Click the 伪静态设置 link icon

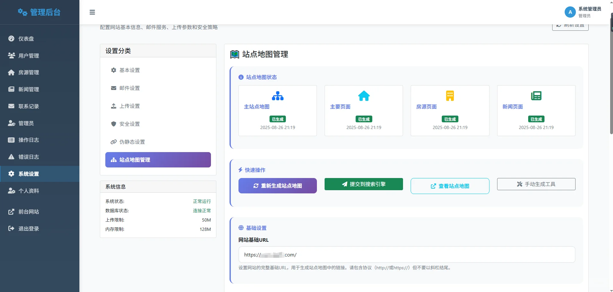tap(114, 142)
